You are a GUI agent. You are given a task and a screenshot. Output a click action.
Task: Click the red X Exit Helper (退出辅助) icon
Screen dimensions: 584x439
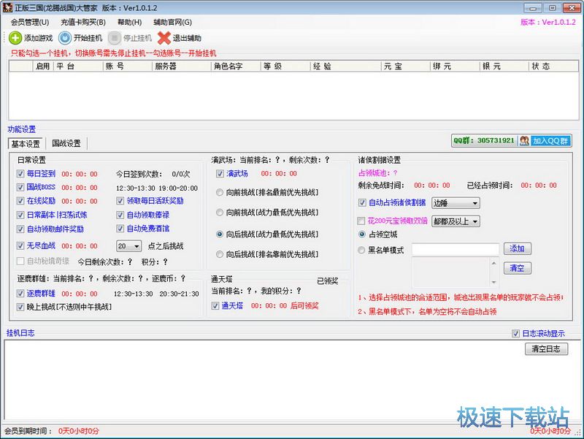click(164, 38)
